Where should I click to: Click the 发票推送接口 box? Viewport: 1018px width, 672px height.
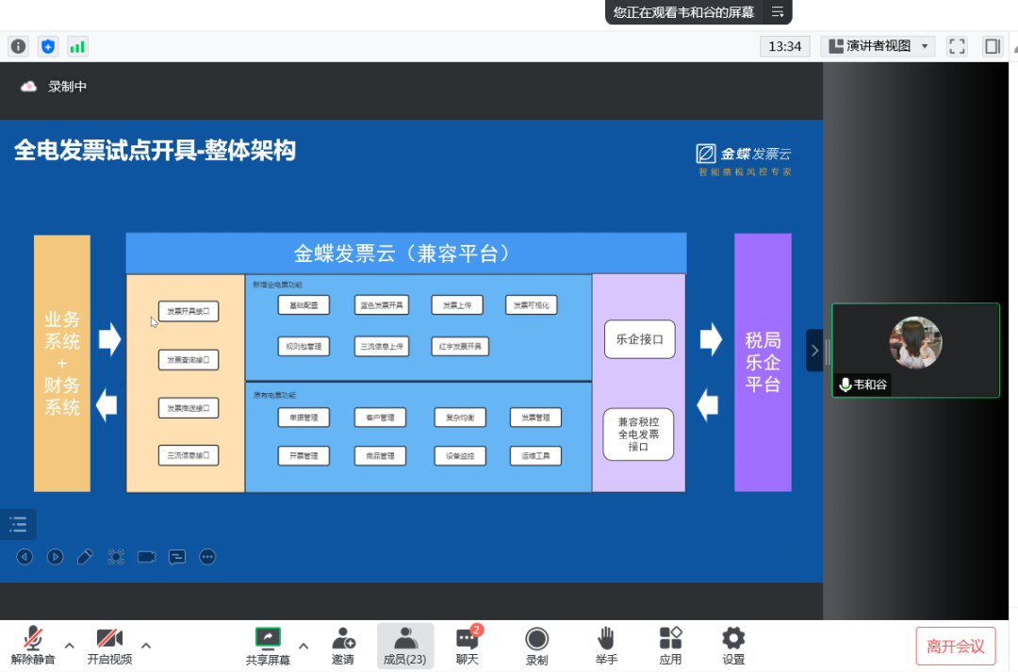189,408
